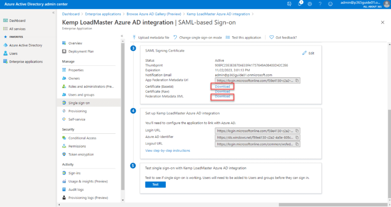391x207 pixels.
Task: Open portal settings gear icon
Action: tap(310, 4)
